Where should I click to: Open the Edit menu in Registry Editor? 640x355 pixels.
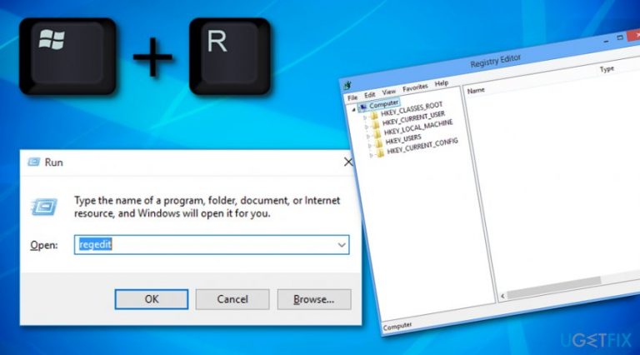click(370, 95)
